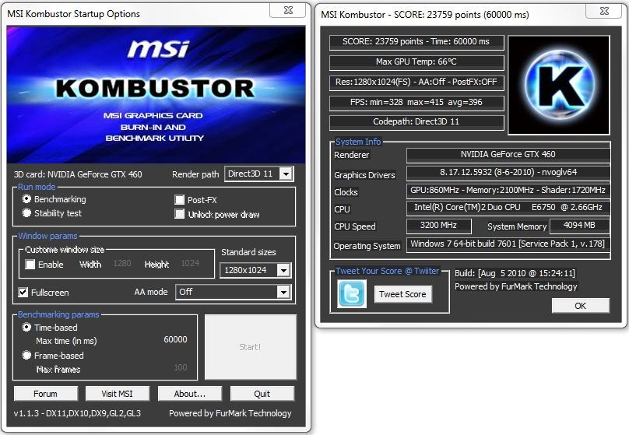Click the Max frames 100 field

pos(181,367)
